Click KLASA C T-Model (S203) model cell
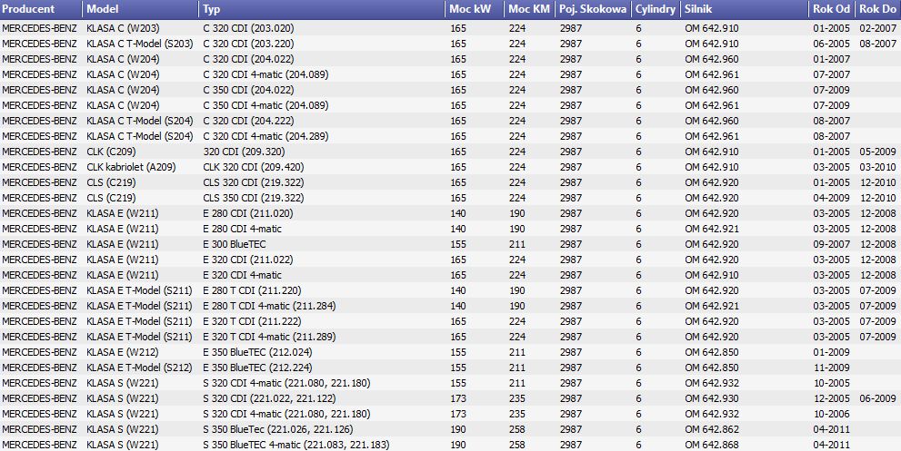Viewport: 901px width, 451px height. click(140, 44)
